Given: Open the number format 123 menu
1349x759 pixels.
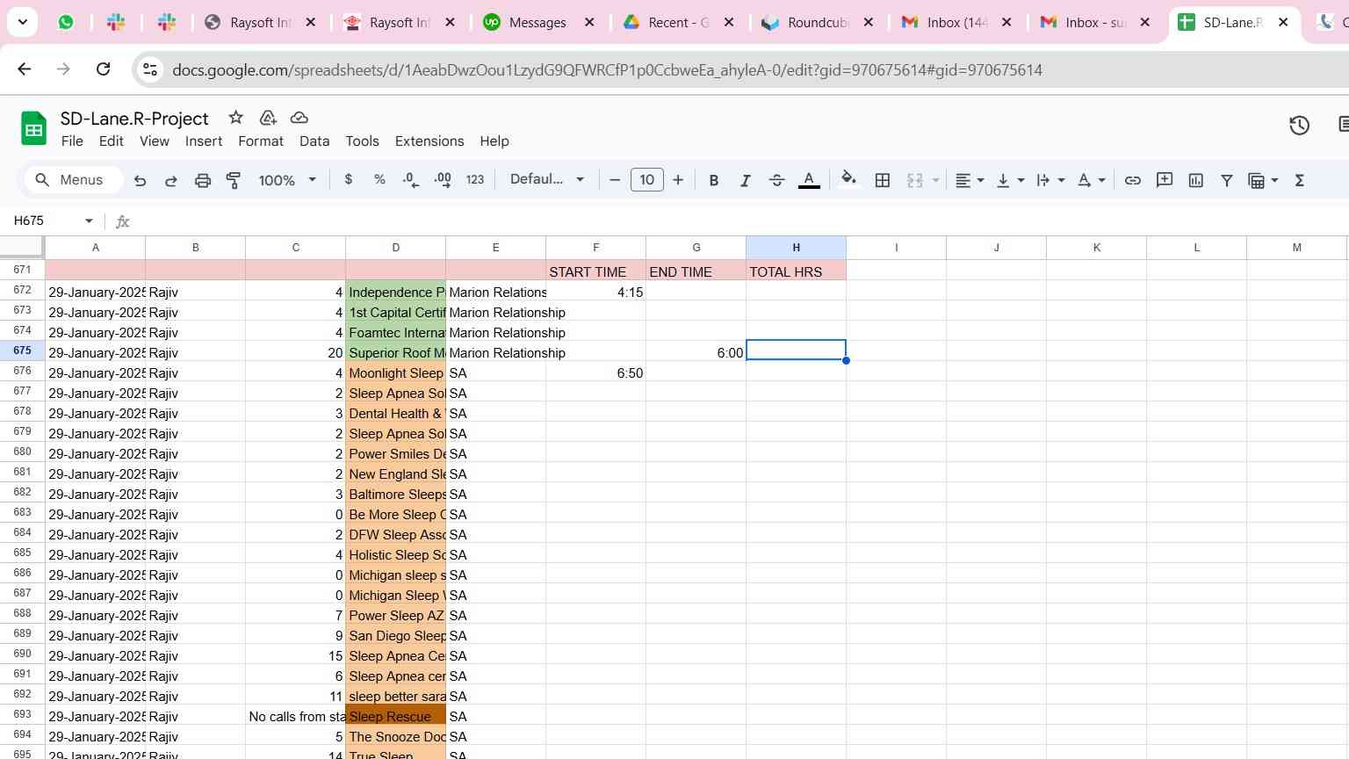Looking at the screenshot, I should point(475,179).
